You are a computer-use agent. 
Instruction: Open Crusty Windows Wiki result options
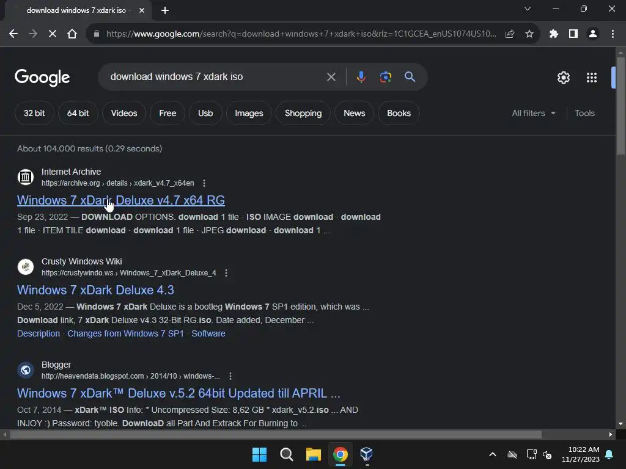226,273
